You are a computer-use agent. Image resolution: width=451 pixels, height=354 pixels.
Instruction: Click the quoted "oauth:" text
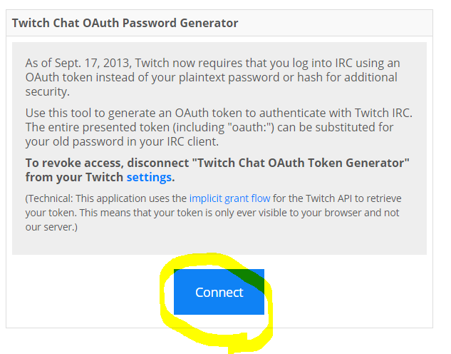[x=250, y=127]
